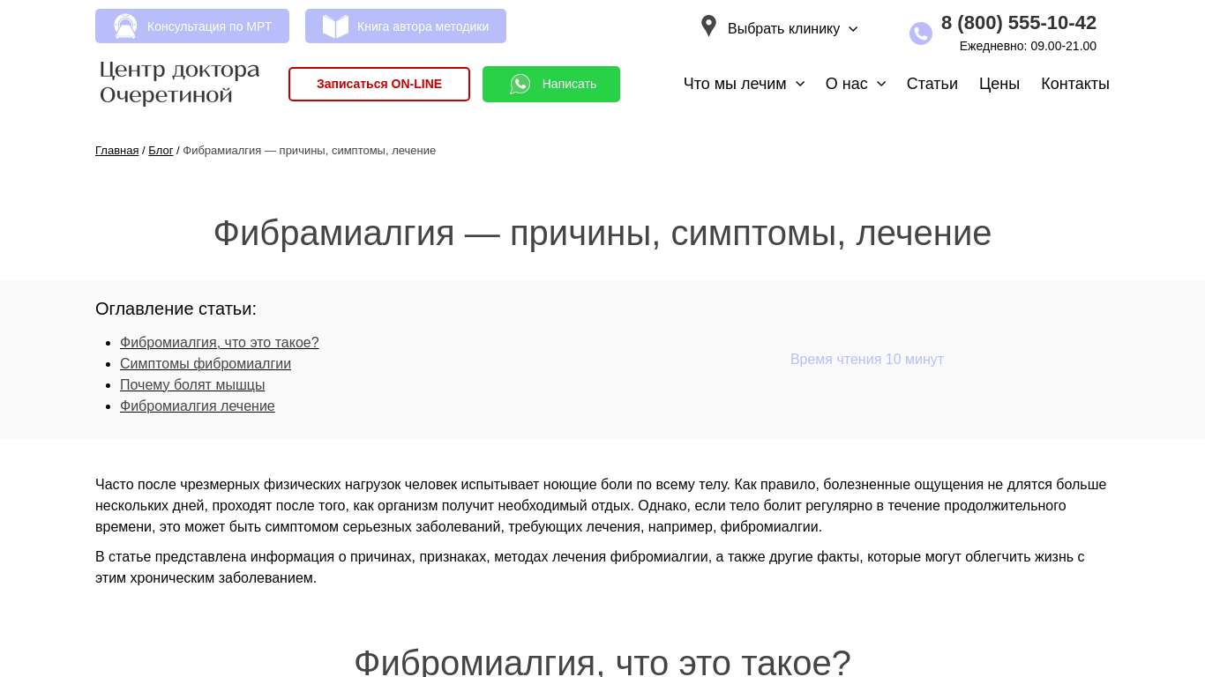
Task: Jump to Почему болят мышцы section
Action: pyautogui.click(x=192, y=385)
